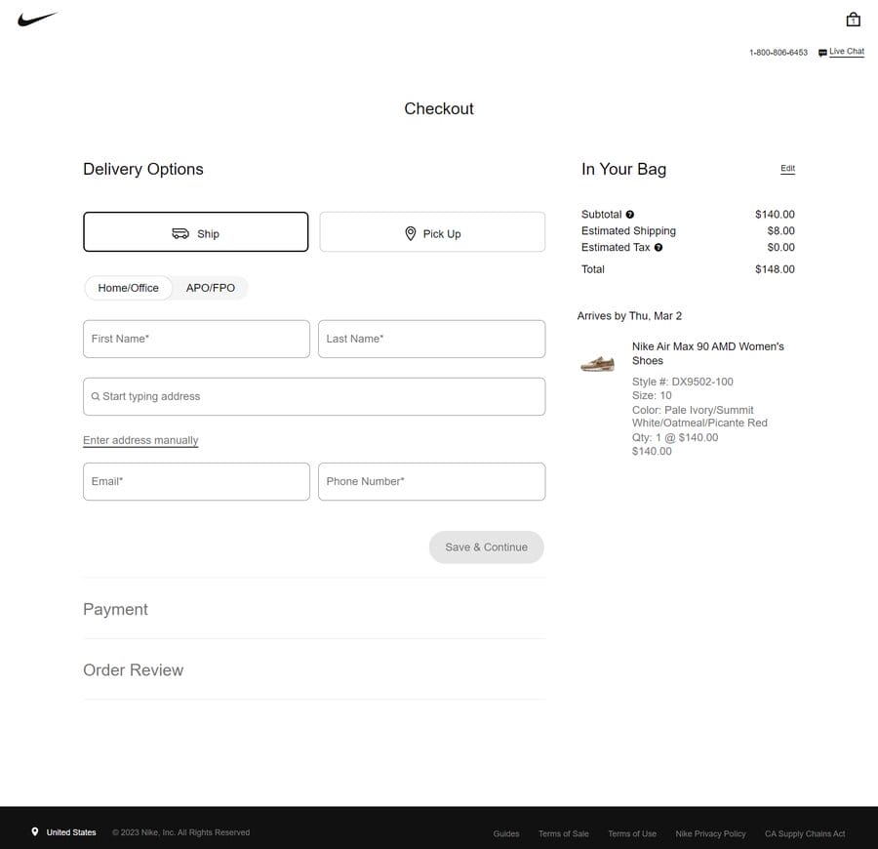Open Live Chat link
Screen dimensions: 878x849
point(847,52)
